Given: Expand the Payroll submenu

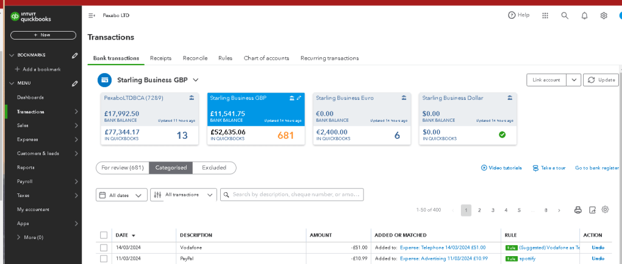Looking at the screenshot, I should pyautogui.click(x=76, y=181).
